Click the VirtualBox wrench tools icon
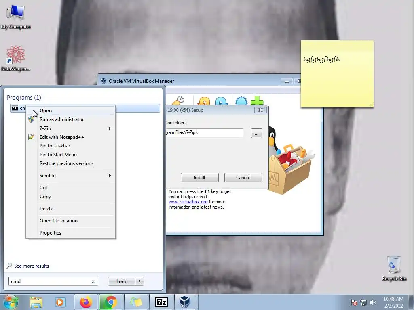This screenshot has width=414, height=310. pyautogui.click(x=178, y=101)
